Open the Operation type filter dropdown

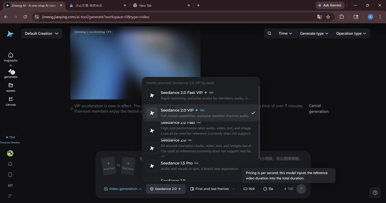pos(351,33)
